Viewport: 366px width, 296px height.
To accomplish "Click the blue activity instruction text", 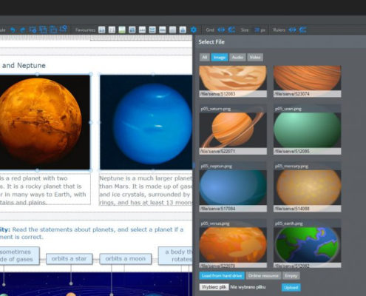I will [x=92, y=233].
